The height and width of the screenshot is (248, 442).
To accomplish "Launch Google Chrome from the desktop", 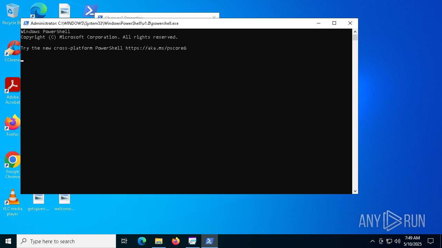I will tap(12, 165).
